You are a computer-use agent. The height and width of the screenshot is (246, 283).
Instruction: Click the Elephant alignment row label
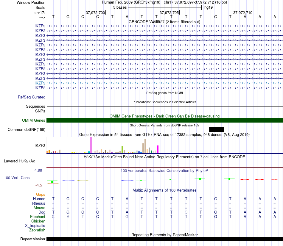coord(38,217)
